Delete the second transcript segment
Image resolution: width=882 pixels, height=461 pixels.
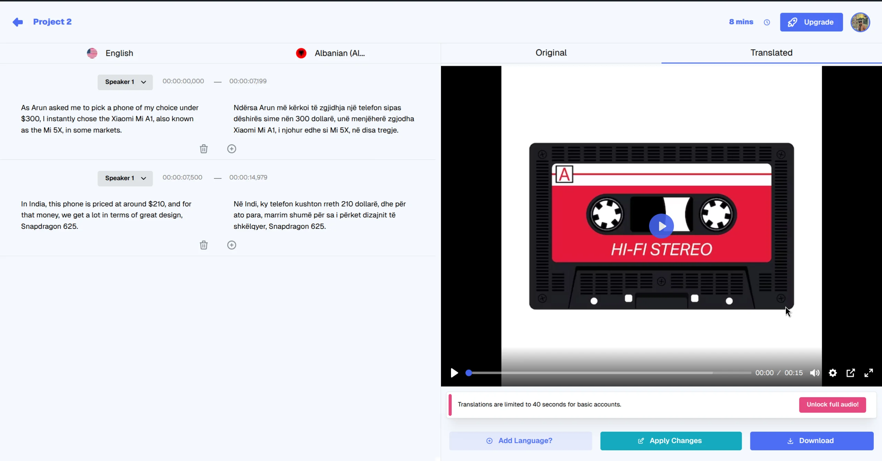tap(204, 245)
